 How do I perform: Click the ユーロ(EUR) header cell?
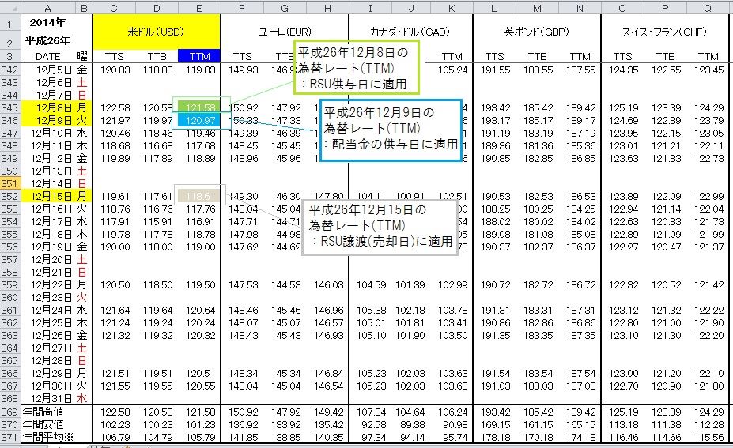pos(285,32)
